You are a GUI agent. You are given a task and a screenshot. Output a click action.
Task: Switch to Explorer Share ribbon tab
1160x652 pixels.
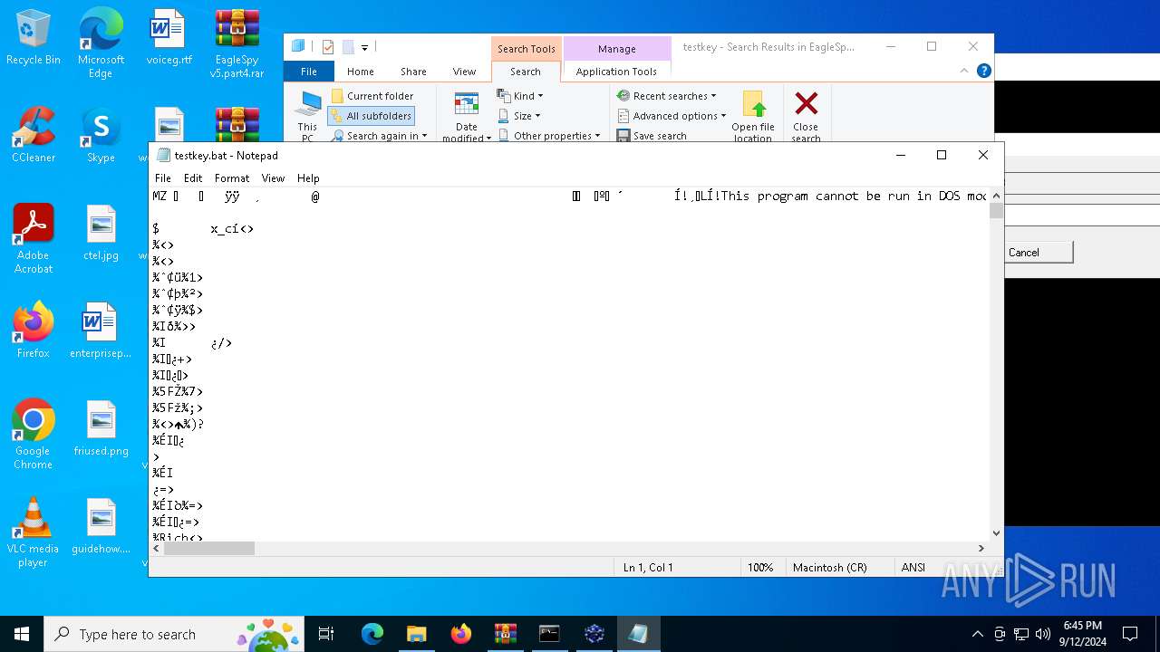[413, 72]
